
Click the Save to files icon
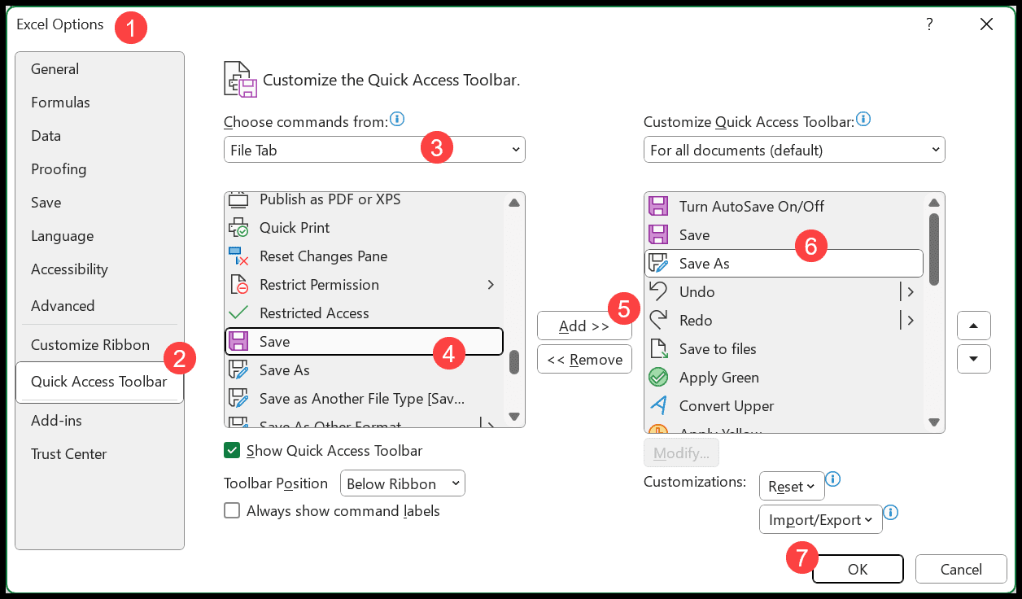coord(657,349)
